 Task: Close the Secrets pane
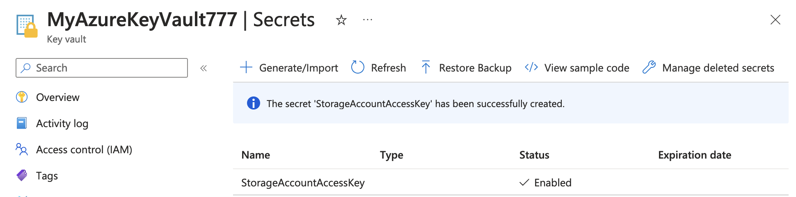pos(775,20)
